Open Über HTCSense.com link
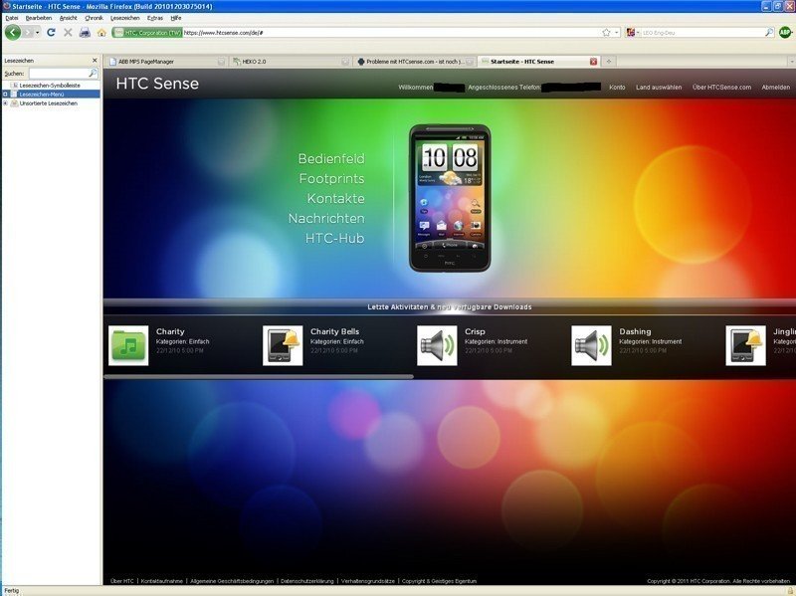The height and width of the screenshot is (596, 796). pyautogui.click(x=722, y=88)
